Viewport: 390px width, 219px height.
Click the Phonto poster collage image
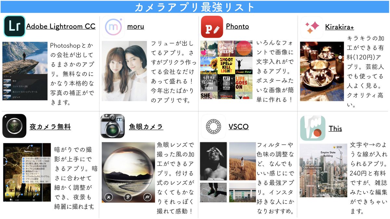tap(226, 70)
